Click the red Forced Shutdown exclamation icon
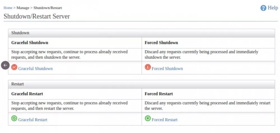280x133 pixels. (x=148, y=67)
